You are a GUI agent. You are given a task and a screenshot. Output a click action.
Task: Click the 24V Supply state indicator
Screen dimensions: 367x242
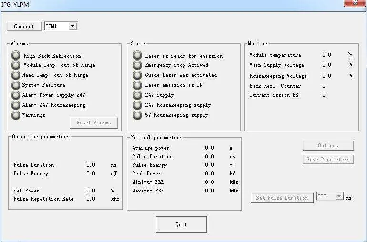(x=137, y=95)
